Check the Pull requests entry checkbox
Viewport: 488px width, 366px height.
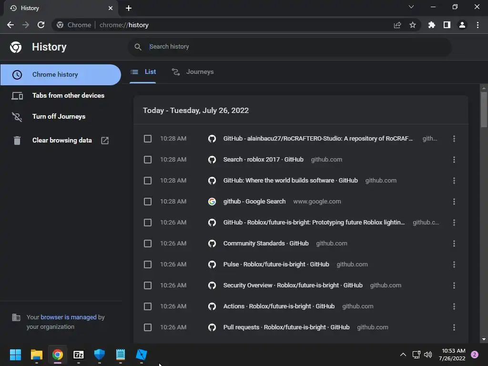pyautogui.click(x=148, y=327)
